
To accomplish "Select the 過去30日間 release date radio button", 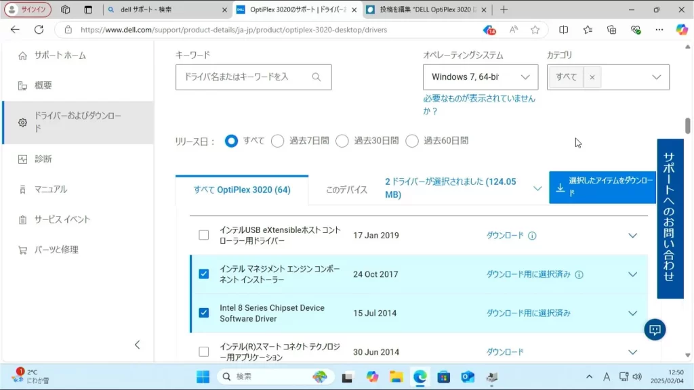I will click(x=342, y=141).
